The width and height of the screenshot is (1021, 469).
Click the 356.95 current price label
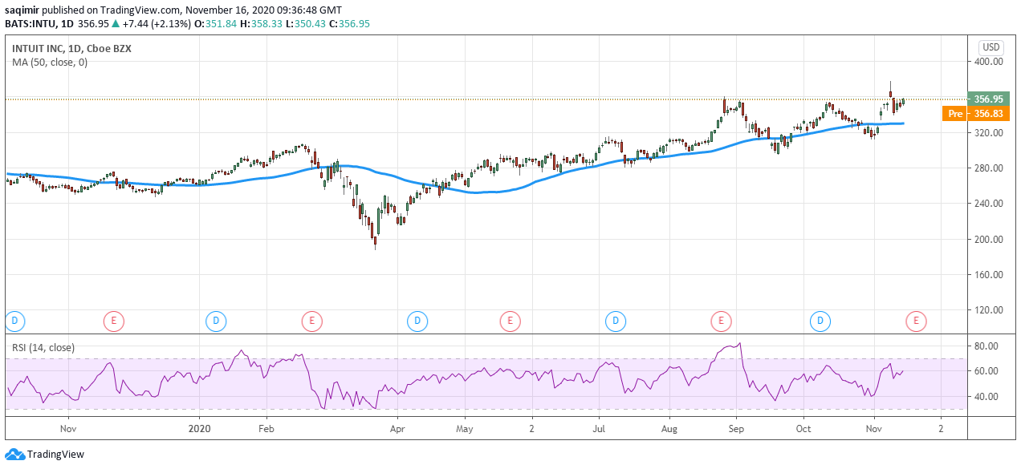987,99
